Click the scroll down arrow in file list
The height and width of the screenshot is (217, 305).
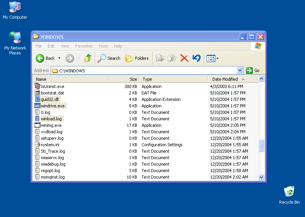tap(261, 177)
